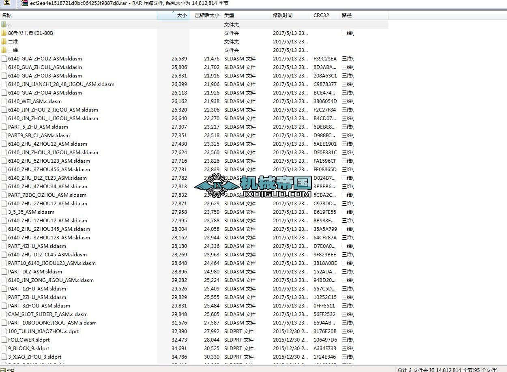
Task: Sort by 修改时间 column header
Action: [x=291, y=15]
